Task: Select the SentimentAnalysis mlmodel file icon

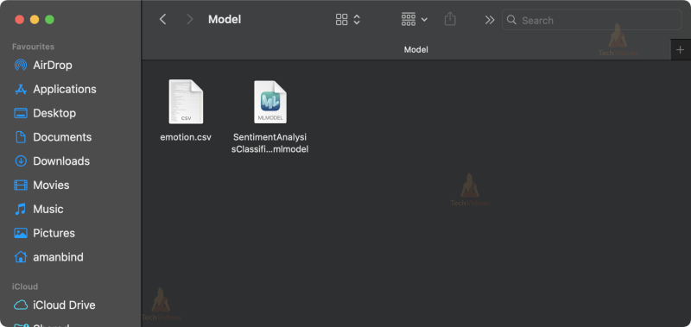Action: (270, 102)
